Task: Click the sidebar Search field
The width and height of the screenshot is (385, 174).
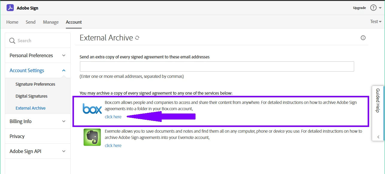Action: coord(38,41)
